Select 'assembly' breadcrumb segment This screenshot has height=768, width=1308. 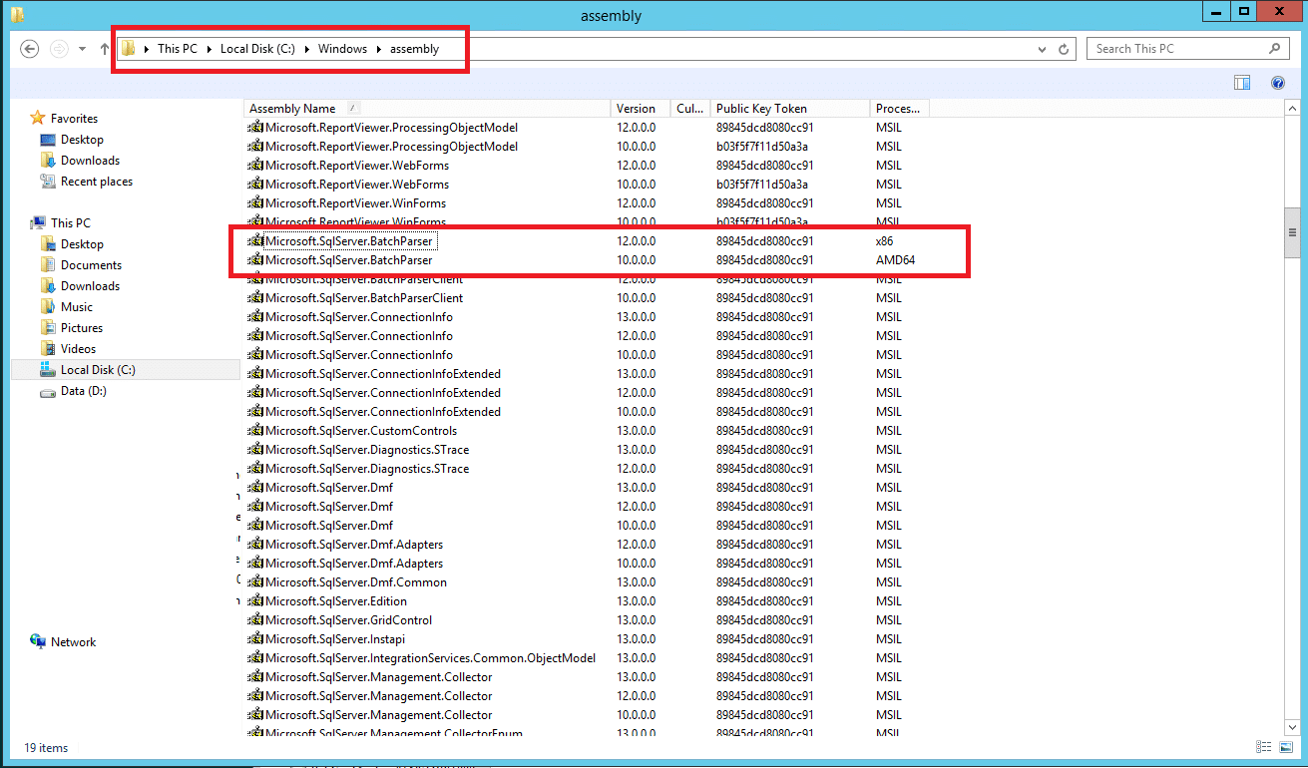click(x=414, y=49)
